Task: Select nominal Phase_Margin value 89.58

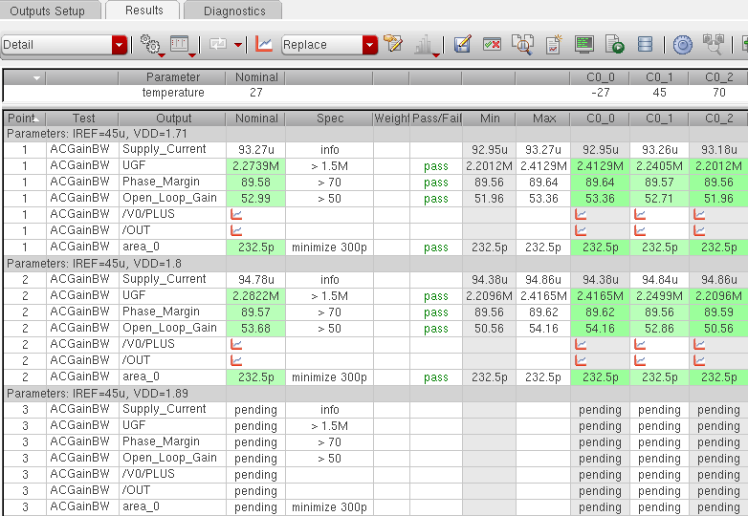Action: [255, 183]
